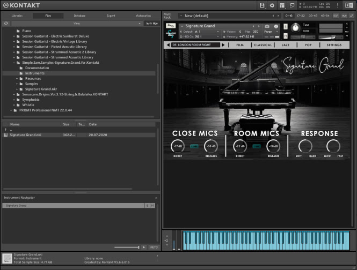357x270 pixels.
Task: Toggle KSP multi script editor
Action: 336,16
